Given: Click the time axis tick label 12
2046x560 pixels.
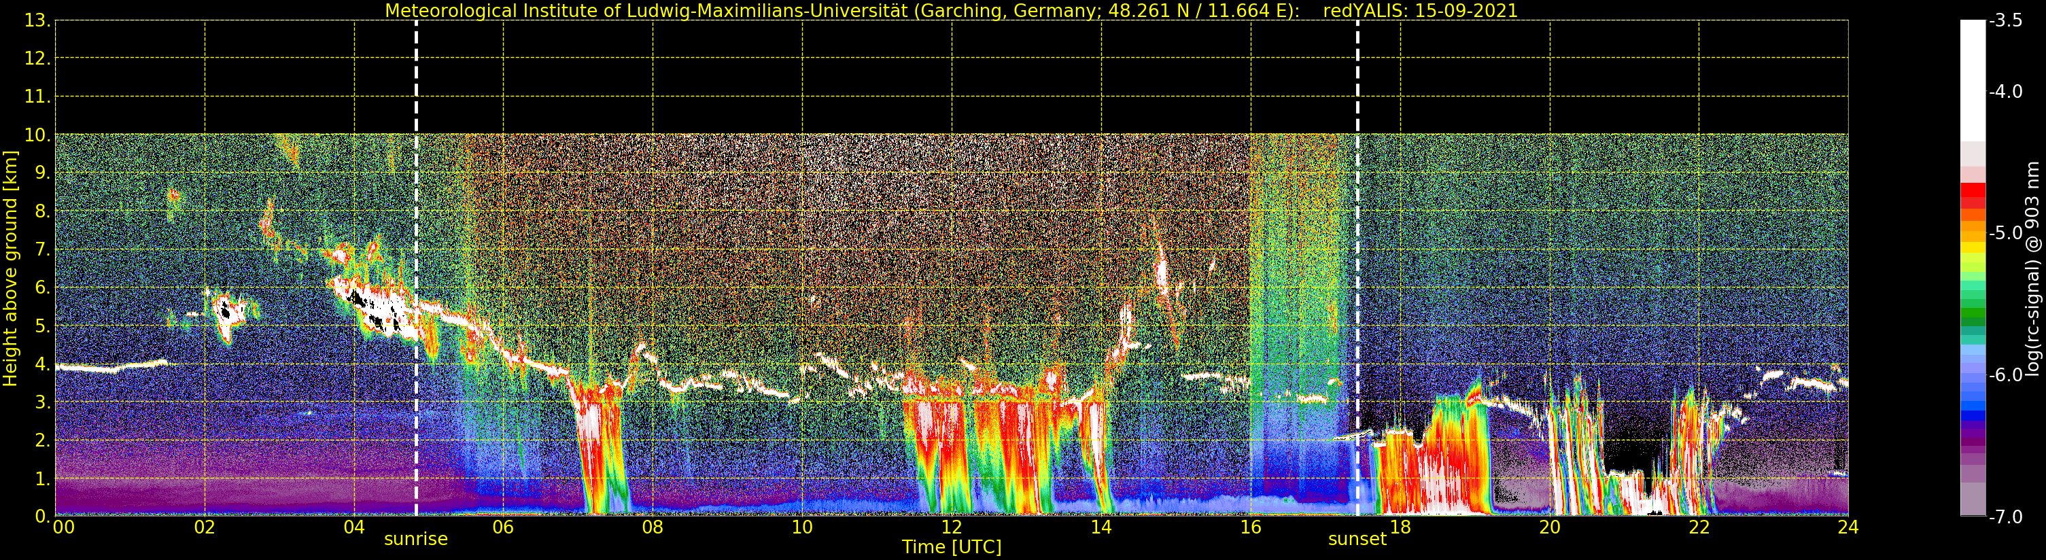Looking at the screenshot, I should pyautogui.click(x=952, y=527).
